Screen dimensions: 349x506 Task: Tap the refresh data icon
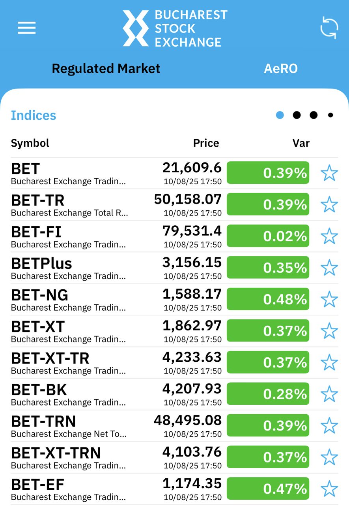329,28
